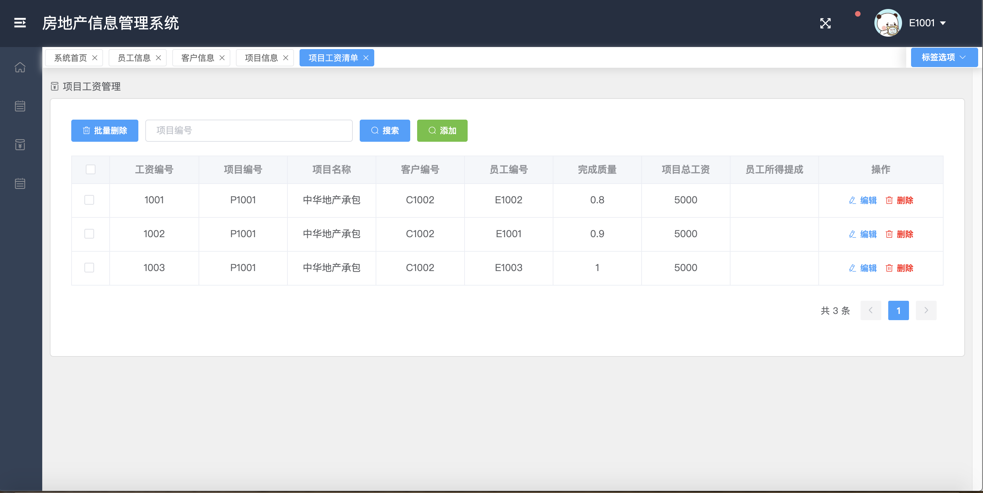The width and height of the screenshot is (983, 493).
Task: Click the 批量删除 button
Action: point(104,130)
